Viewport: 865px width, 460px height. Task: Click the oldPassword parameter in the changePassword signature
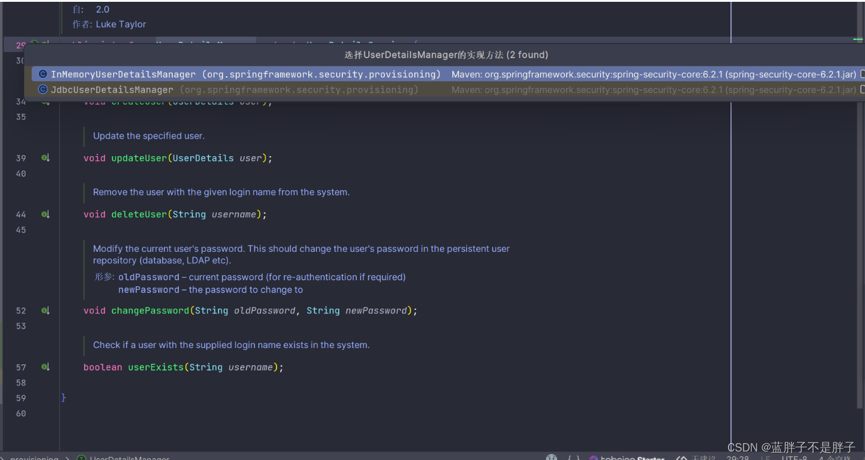pyautogui.click(x=265, y=310)
